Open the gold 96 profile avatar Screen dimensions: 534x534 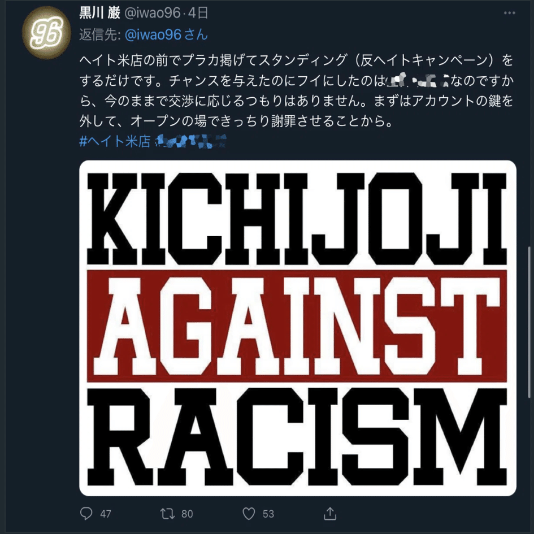(x=46, y=33)
